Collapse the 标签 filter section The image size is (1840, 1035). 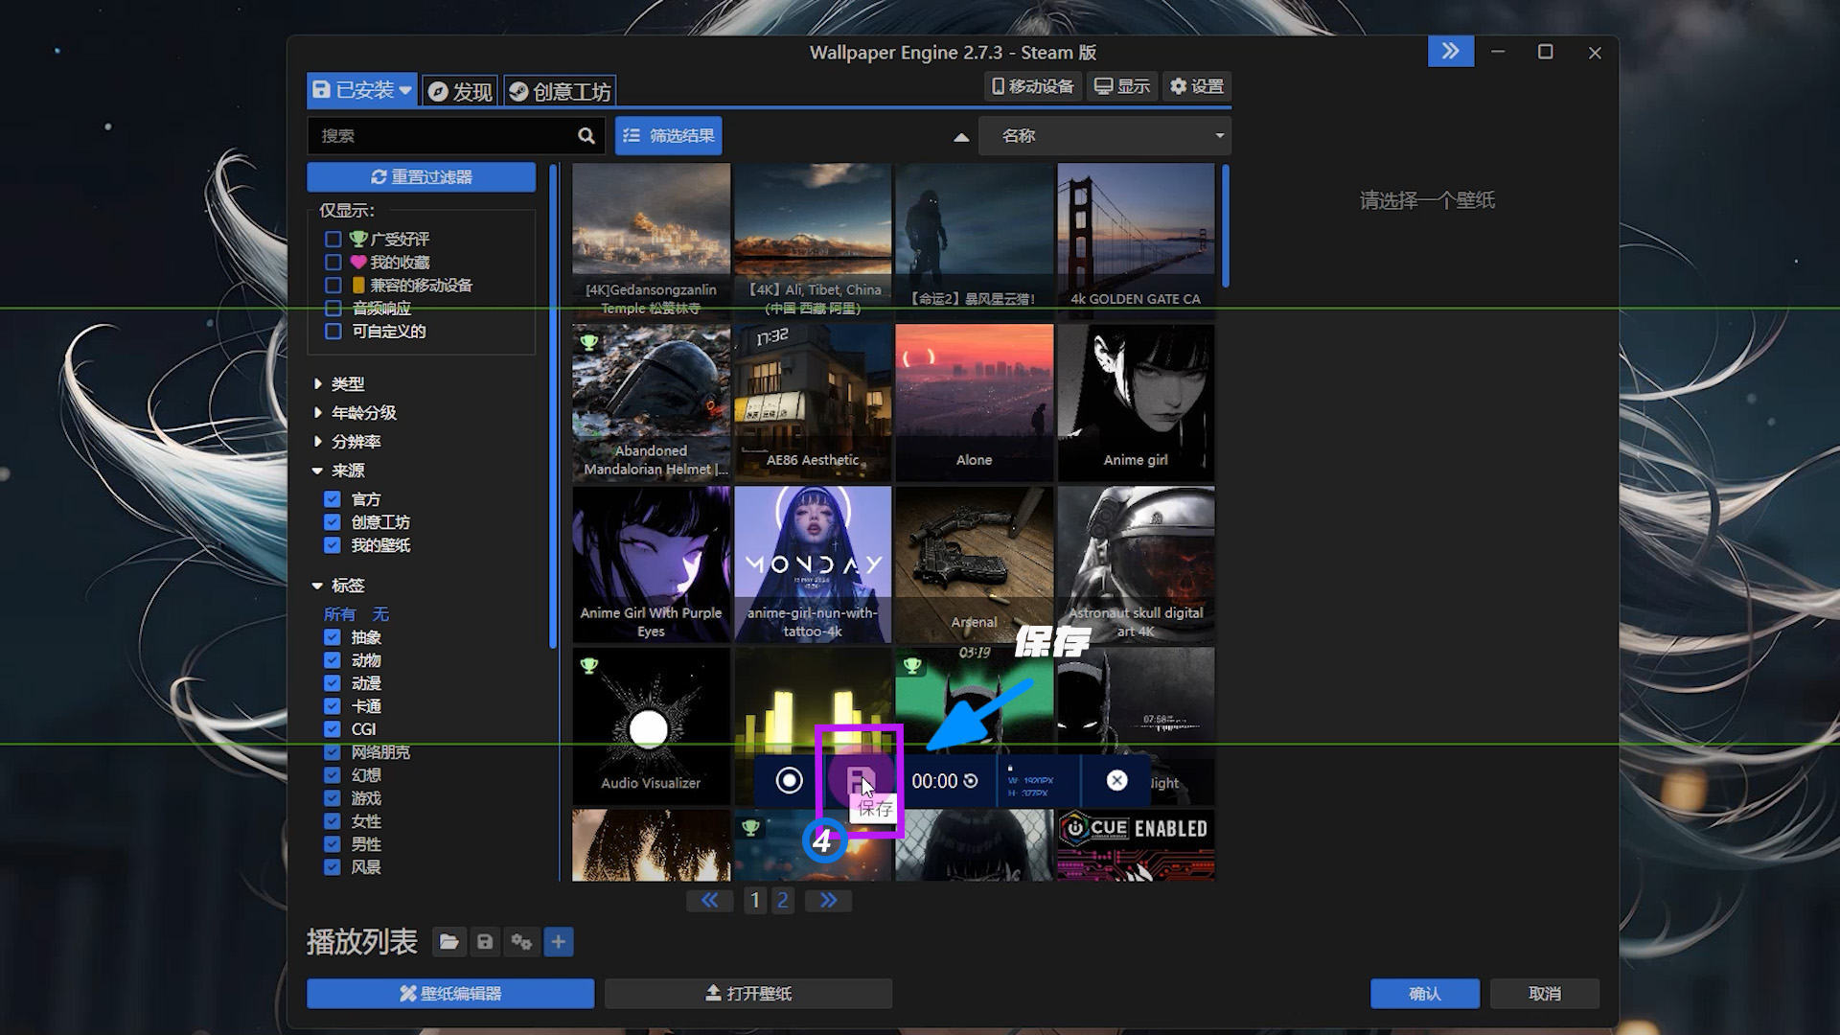click(339, 586)
